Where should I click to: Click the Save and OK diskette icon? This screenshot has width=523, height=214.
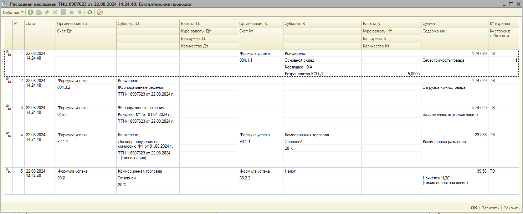pos(63,12)
